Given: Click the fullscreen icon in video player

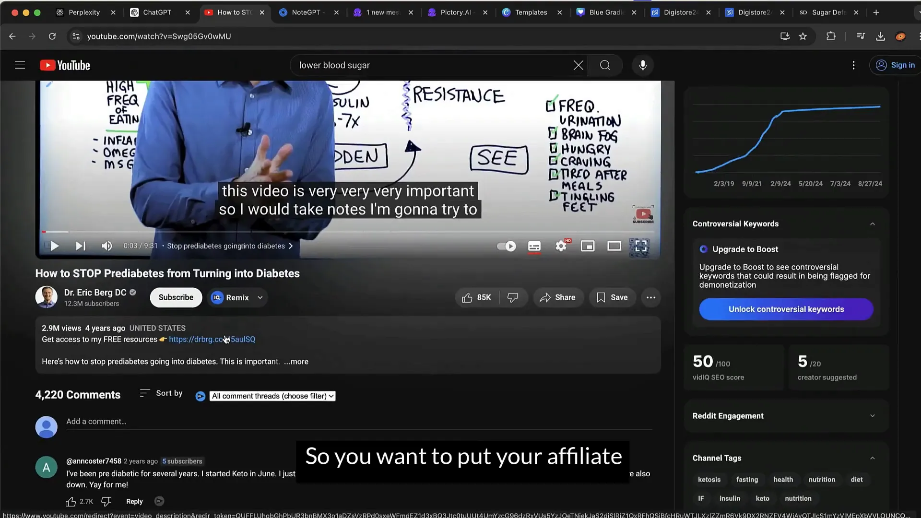Looking at the screenshot, I should (x=640, y=246).
